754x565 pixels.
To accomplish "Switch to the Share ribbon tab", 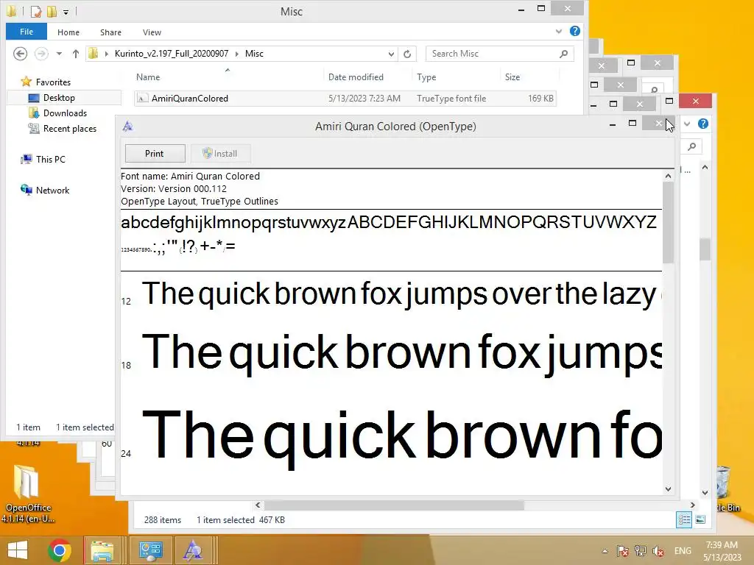I will 110,32.
